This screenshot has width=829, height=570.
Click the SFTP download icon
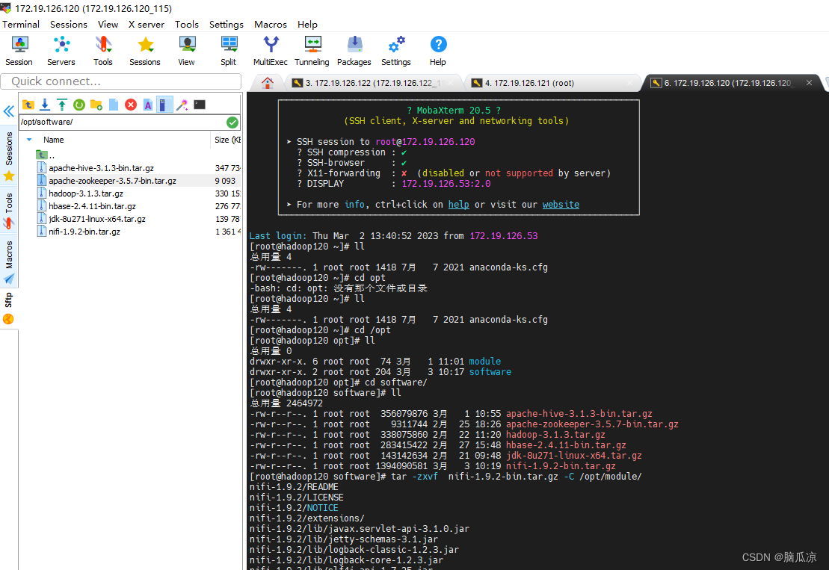pyautogui.click(x=45, y=105)
